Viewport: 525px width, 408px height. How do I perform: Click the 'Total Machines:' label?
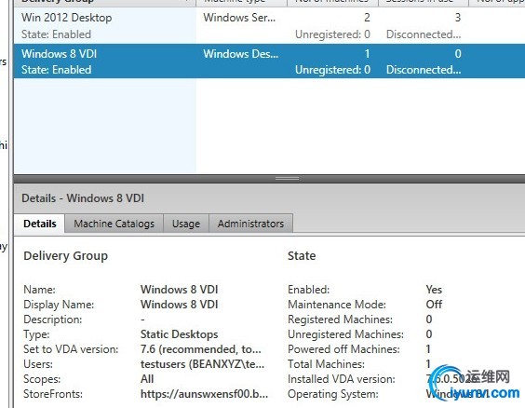[x=326, y=364]
